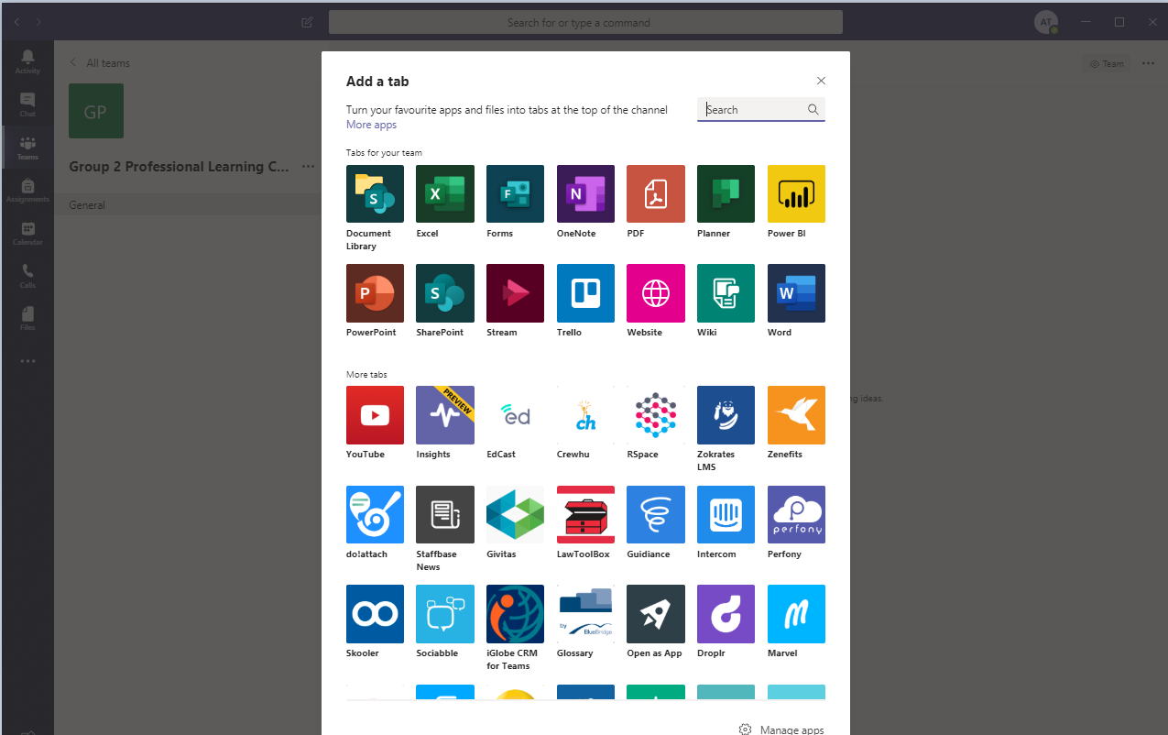Navigate forward with the right arrow
This screenshot has width=1168, height=735.
coord(38,22)
